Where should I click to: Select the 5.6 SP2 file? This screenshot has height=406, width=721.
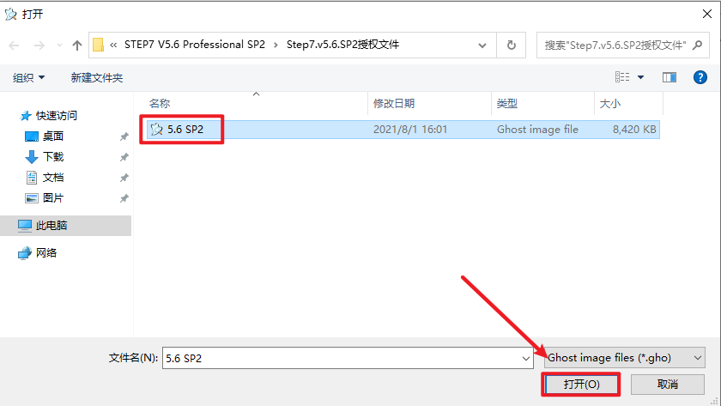pyautogui.click(x=403, y=130)
